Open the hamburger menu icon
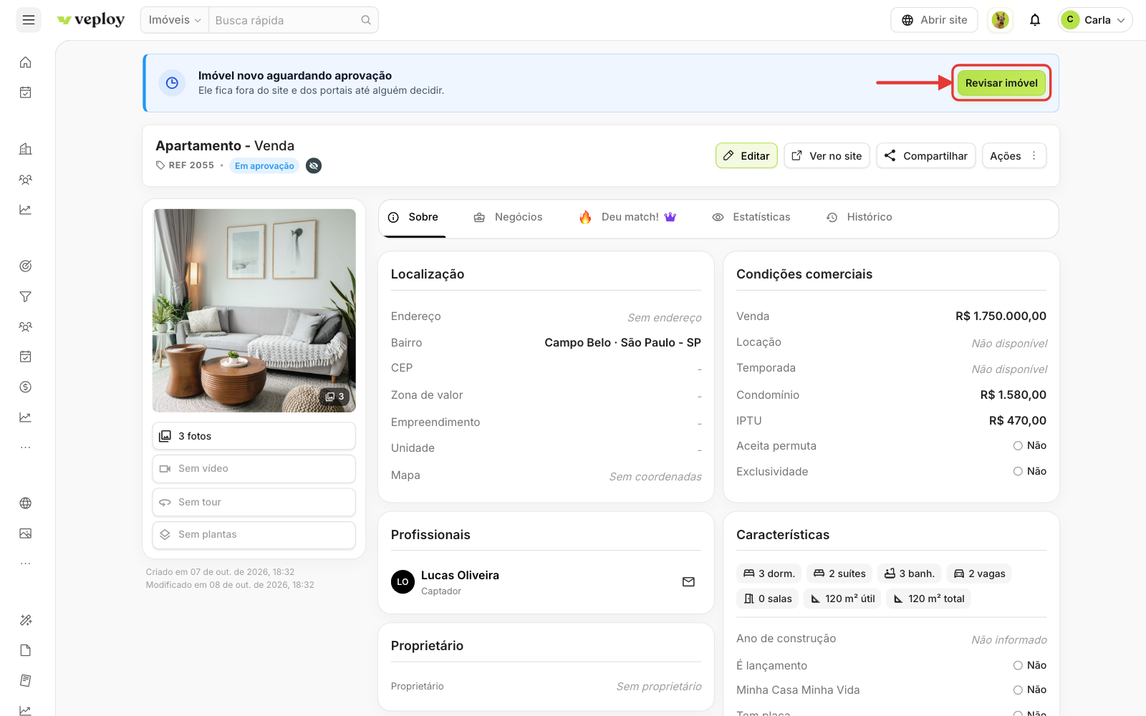 pos(29,20)
